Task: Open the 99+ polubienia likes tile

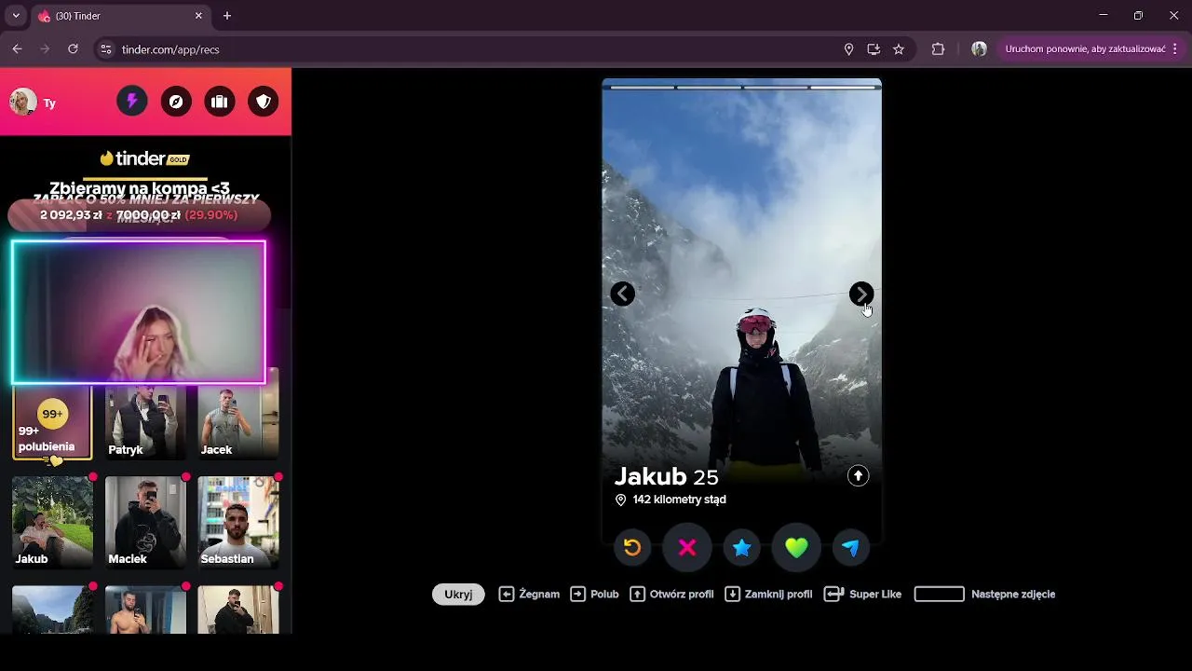Action: [x=52, y=423]
